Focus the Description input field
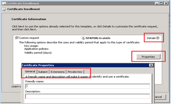 88,96
